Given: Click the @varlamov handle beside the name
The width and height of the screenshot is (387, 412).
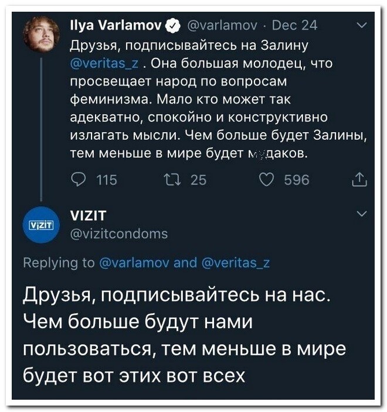Looking at the screenshot, I should [x=220, y=25].
